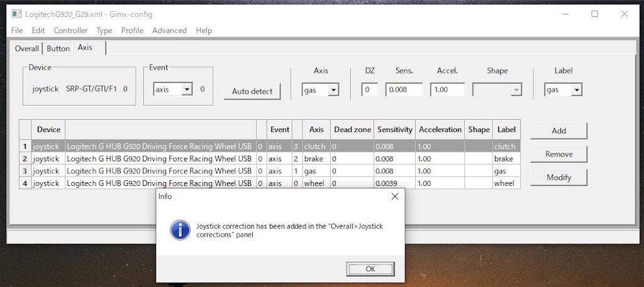The width and height of the screenshot is (644, 287).
Task: Click the Remove button
Action: tap(558, 154)
